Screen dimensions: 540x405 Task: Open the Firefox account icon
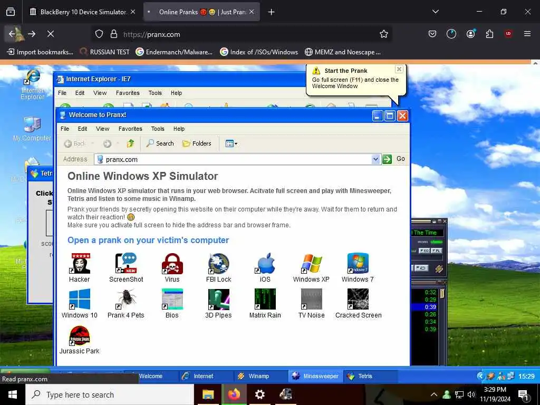tap(470, 34)
